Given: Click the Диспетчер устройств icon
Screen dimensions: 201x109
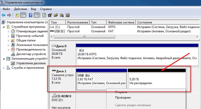Looking at the screenshot, I should (x=13, y=54).
